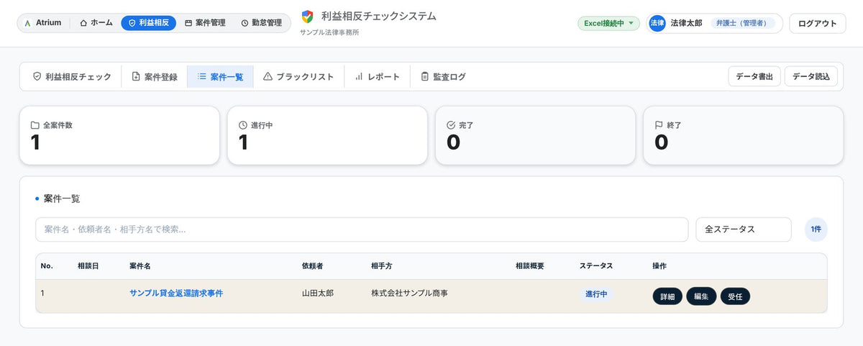Go to ホーム in top navigation

[96, 23]
